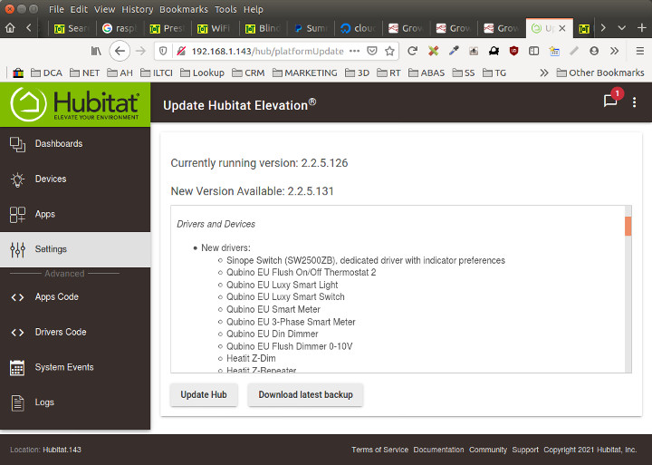Viewport: 652px width, 465px height.
Task: Open the Lookup bookmarks folder
Action: 202,73
